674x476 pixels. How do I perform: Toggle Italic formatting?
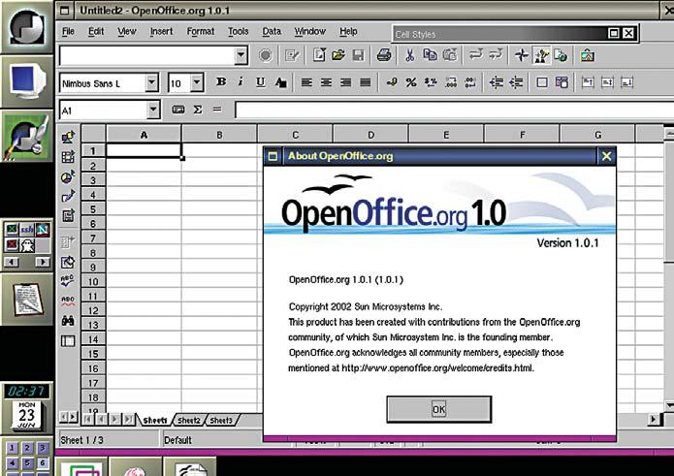click(241, 81)
